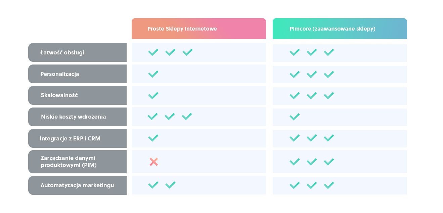Screen dimensions: 443x213
Task: Select the Automatyzacja marketingu row label
Action: [x=77, y=185]
